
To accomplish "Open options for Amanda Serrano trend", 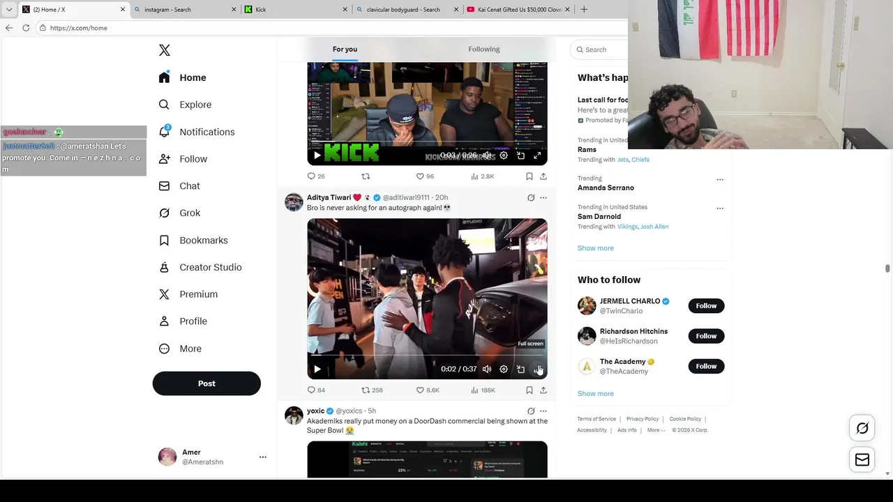I will point(720,179).
